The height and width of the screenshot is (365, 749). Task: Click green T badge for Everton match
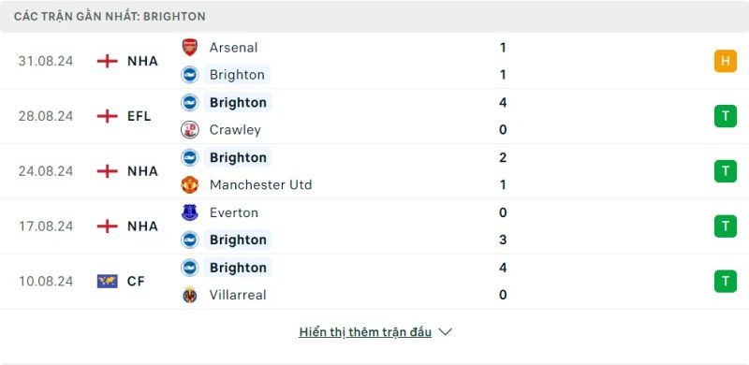[725, 226]
